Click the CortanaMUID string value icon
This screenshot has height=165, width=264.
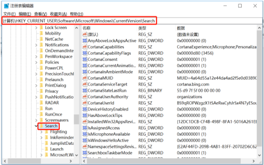click(x=85, y=78)
